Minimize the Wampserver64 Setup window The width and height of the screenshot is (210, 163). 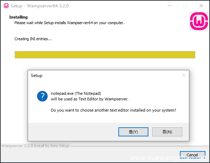[x=169, y=6]
